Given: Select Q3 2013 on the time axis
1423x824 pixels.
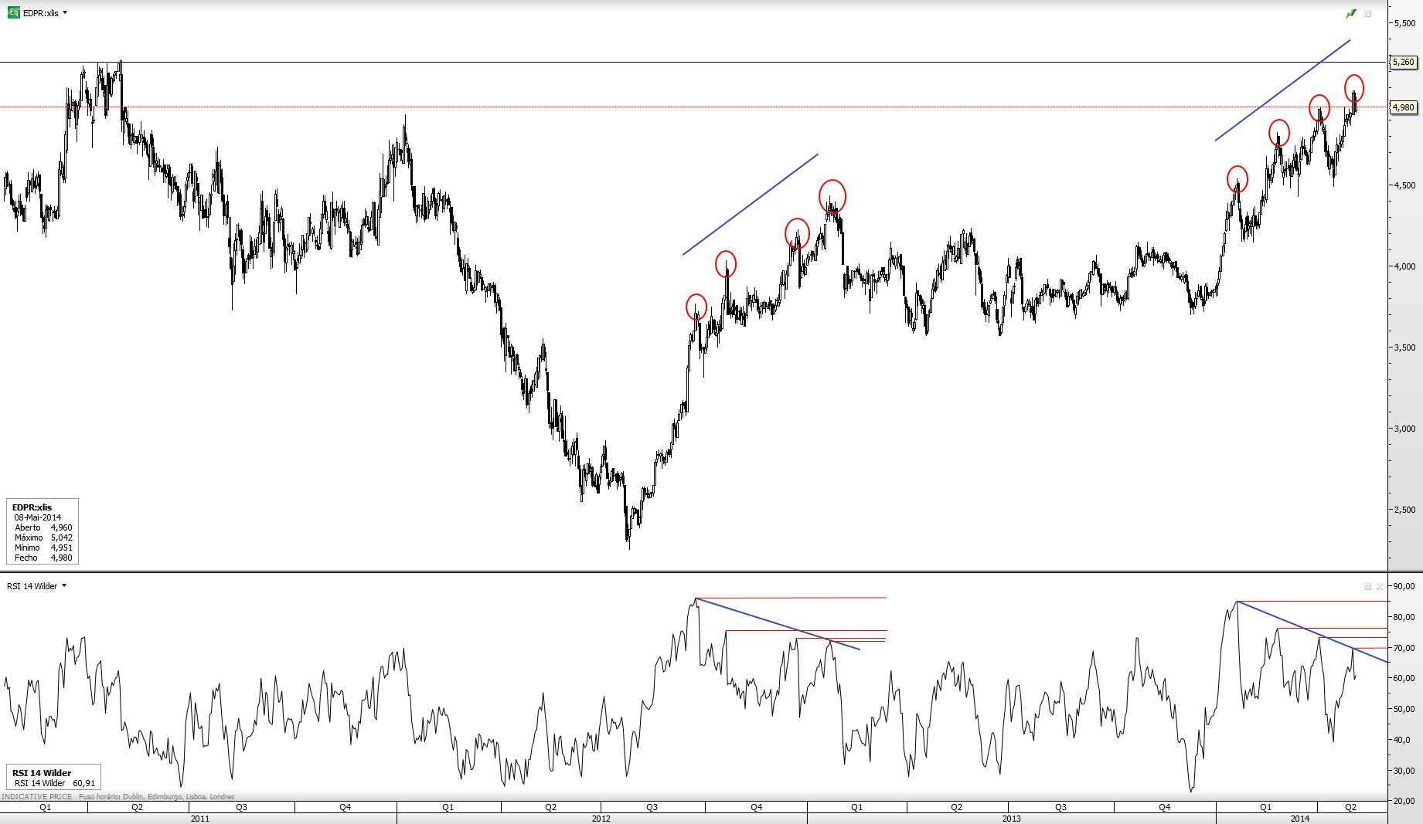Looking at the screenshot, I should point(1060,807).
